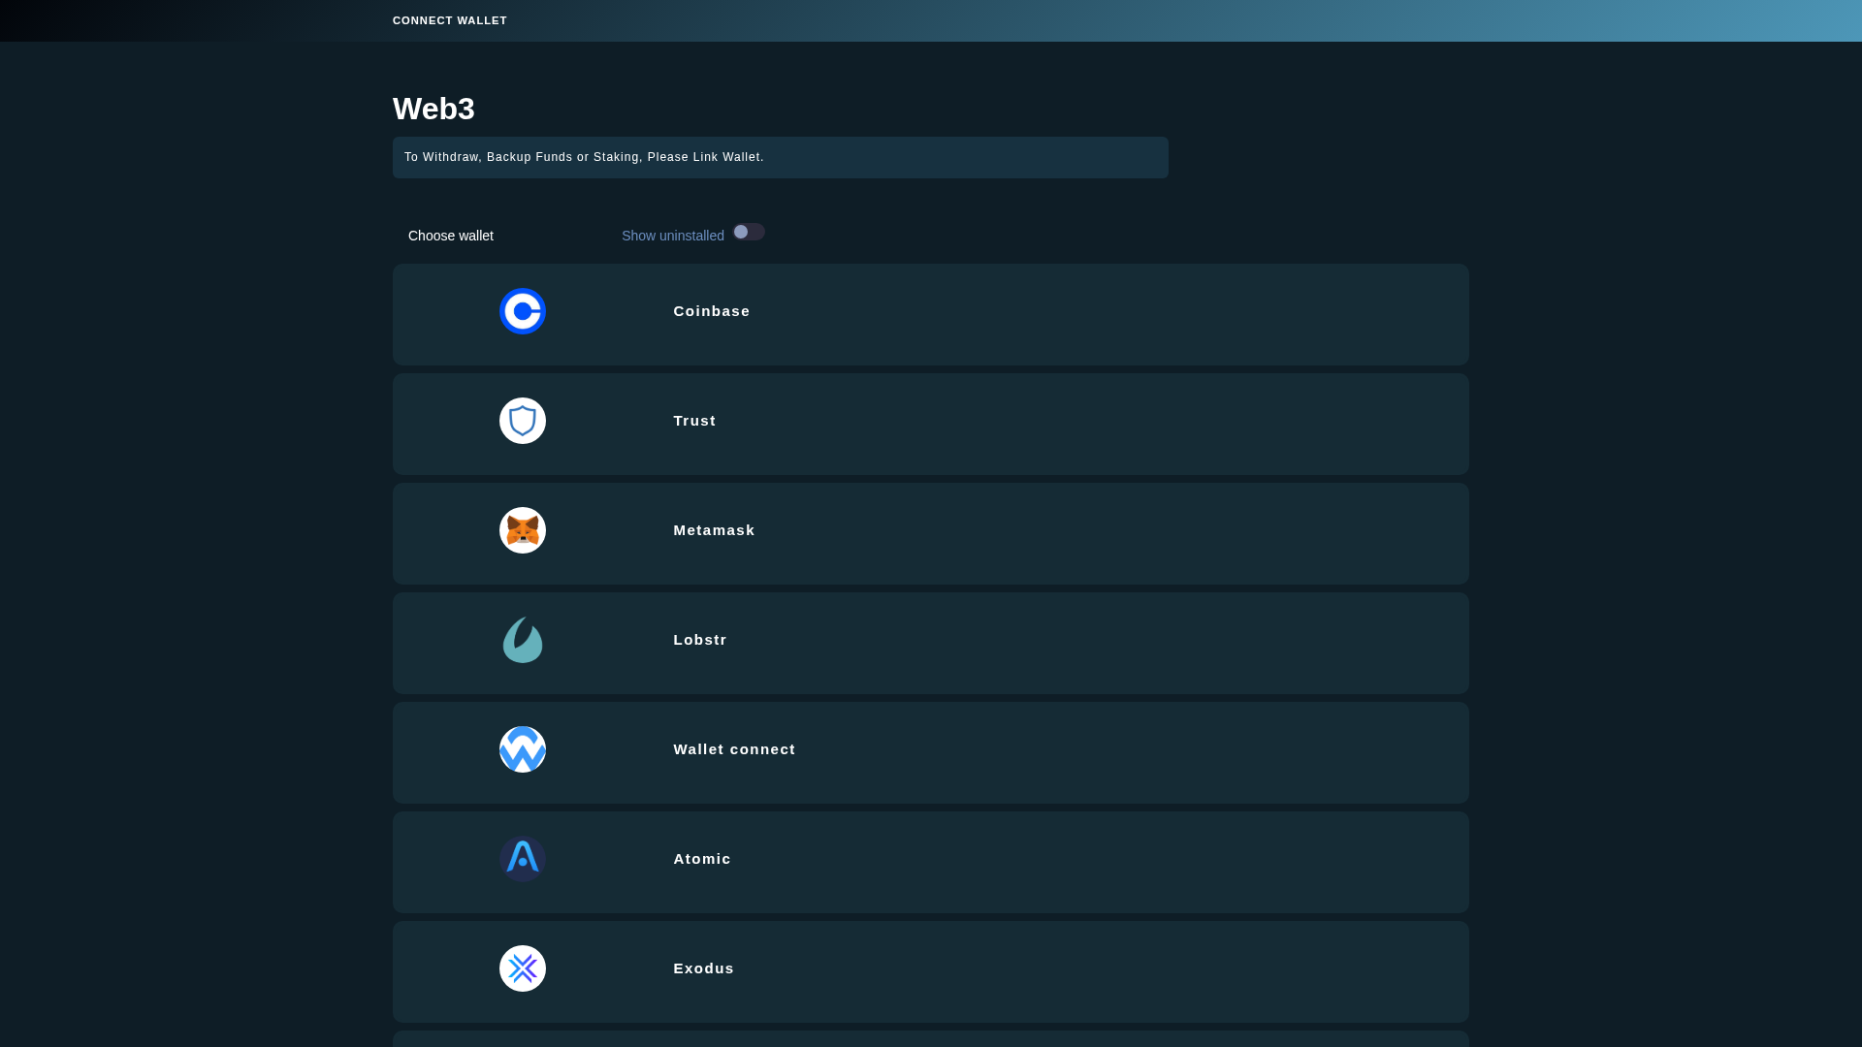Click the Show uninstalled label
The image size is (1862, 1047).
[x=673, y=236]
